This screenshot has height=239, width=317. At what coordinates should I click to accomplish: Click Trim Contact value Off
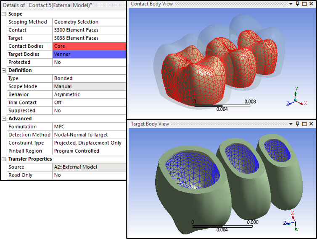[x=89, y=102]
